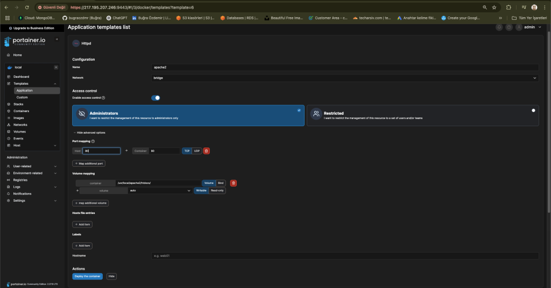
Task: Expand the Host sidebar section
Action: tap(55, 145)
